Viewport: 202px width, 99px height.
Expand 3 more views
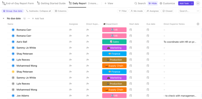coord(93,3)
